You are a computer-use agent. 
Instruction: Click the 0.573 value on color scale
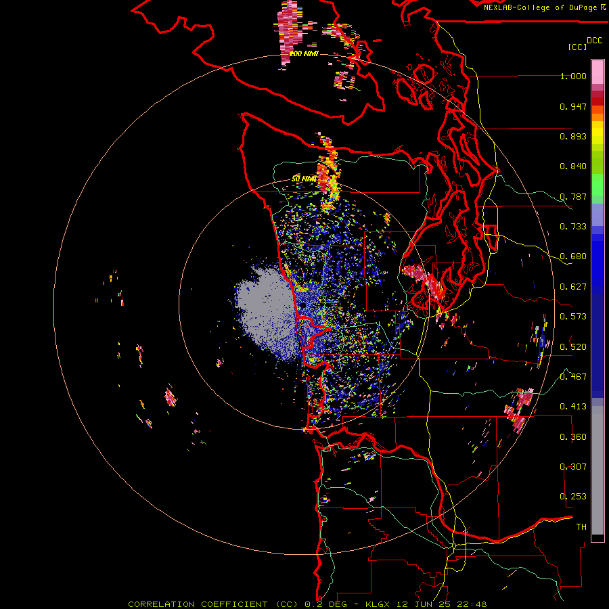[x=573, y=317]
